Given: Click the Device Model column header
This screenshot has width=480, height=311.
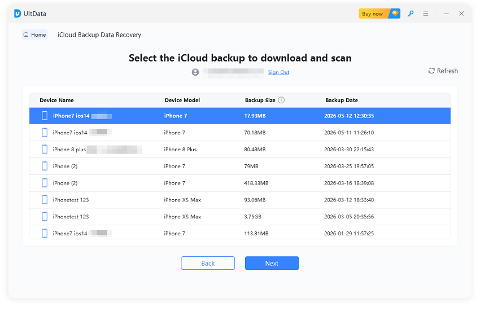Looking at the screenshot, I should (x=182, y=100).
